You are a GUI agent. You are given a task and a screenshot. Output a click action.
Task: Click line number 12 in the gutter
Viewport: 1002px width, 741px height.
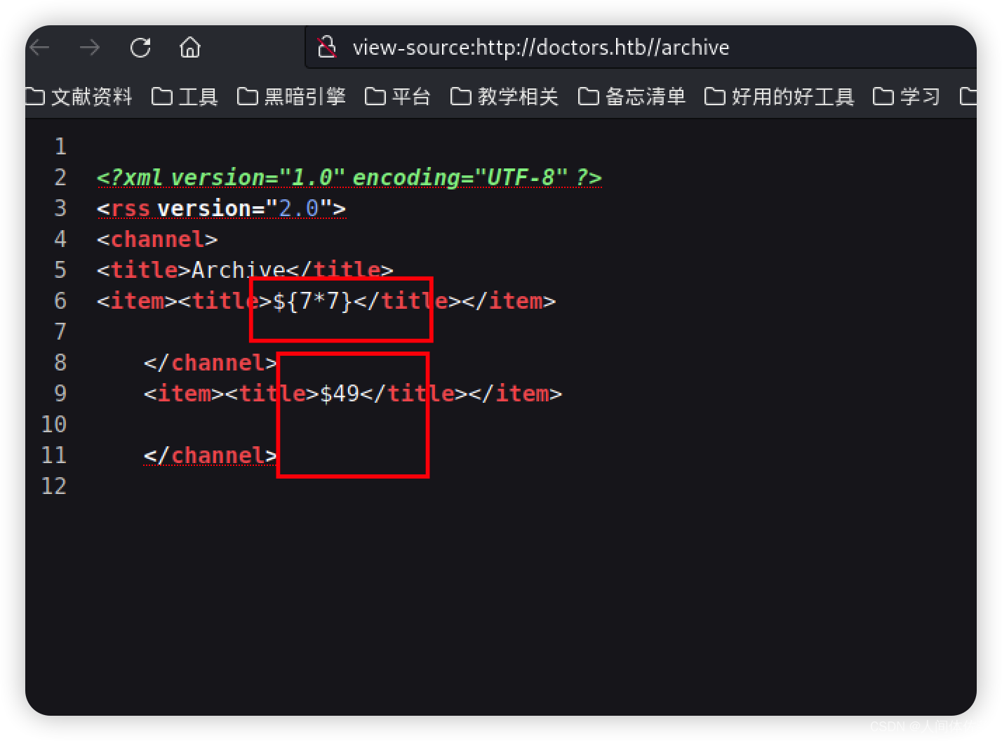click(x=54, y=486)
